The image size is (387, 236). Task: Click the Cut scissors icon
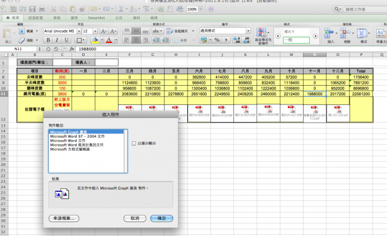[53, 9]
